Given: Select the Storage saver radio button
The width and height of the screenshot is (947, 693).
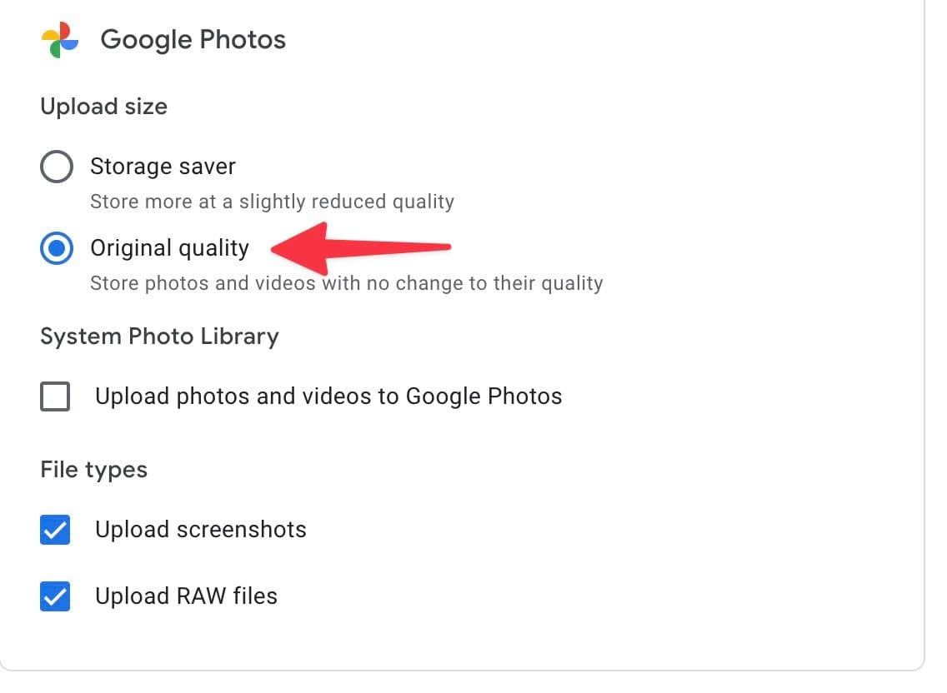Looking at the screenshot, I should click(56, 166).
